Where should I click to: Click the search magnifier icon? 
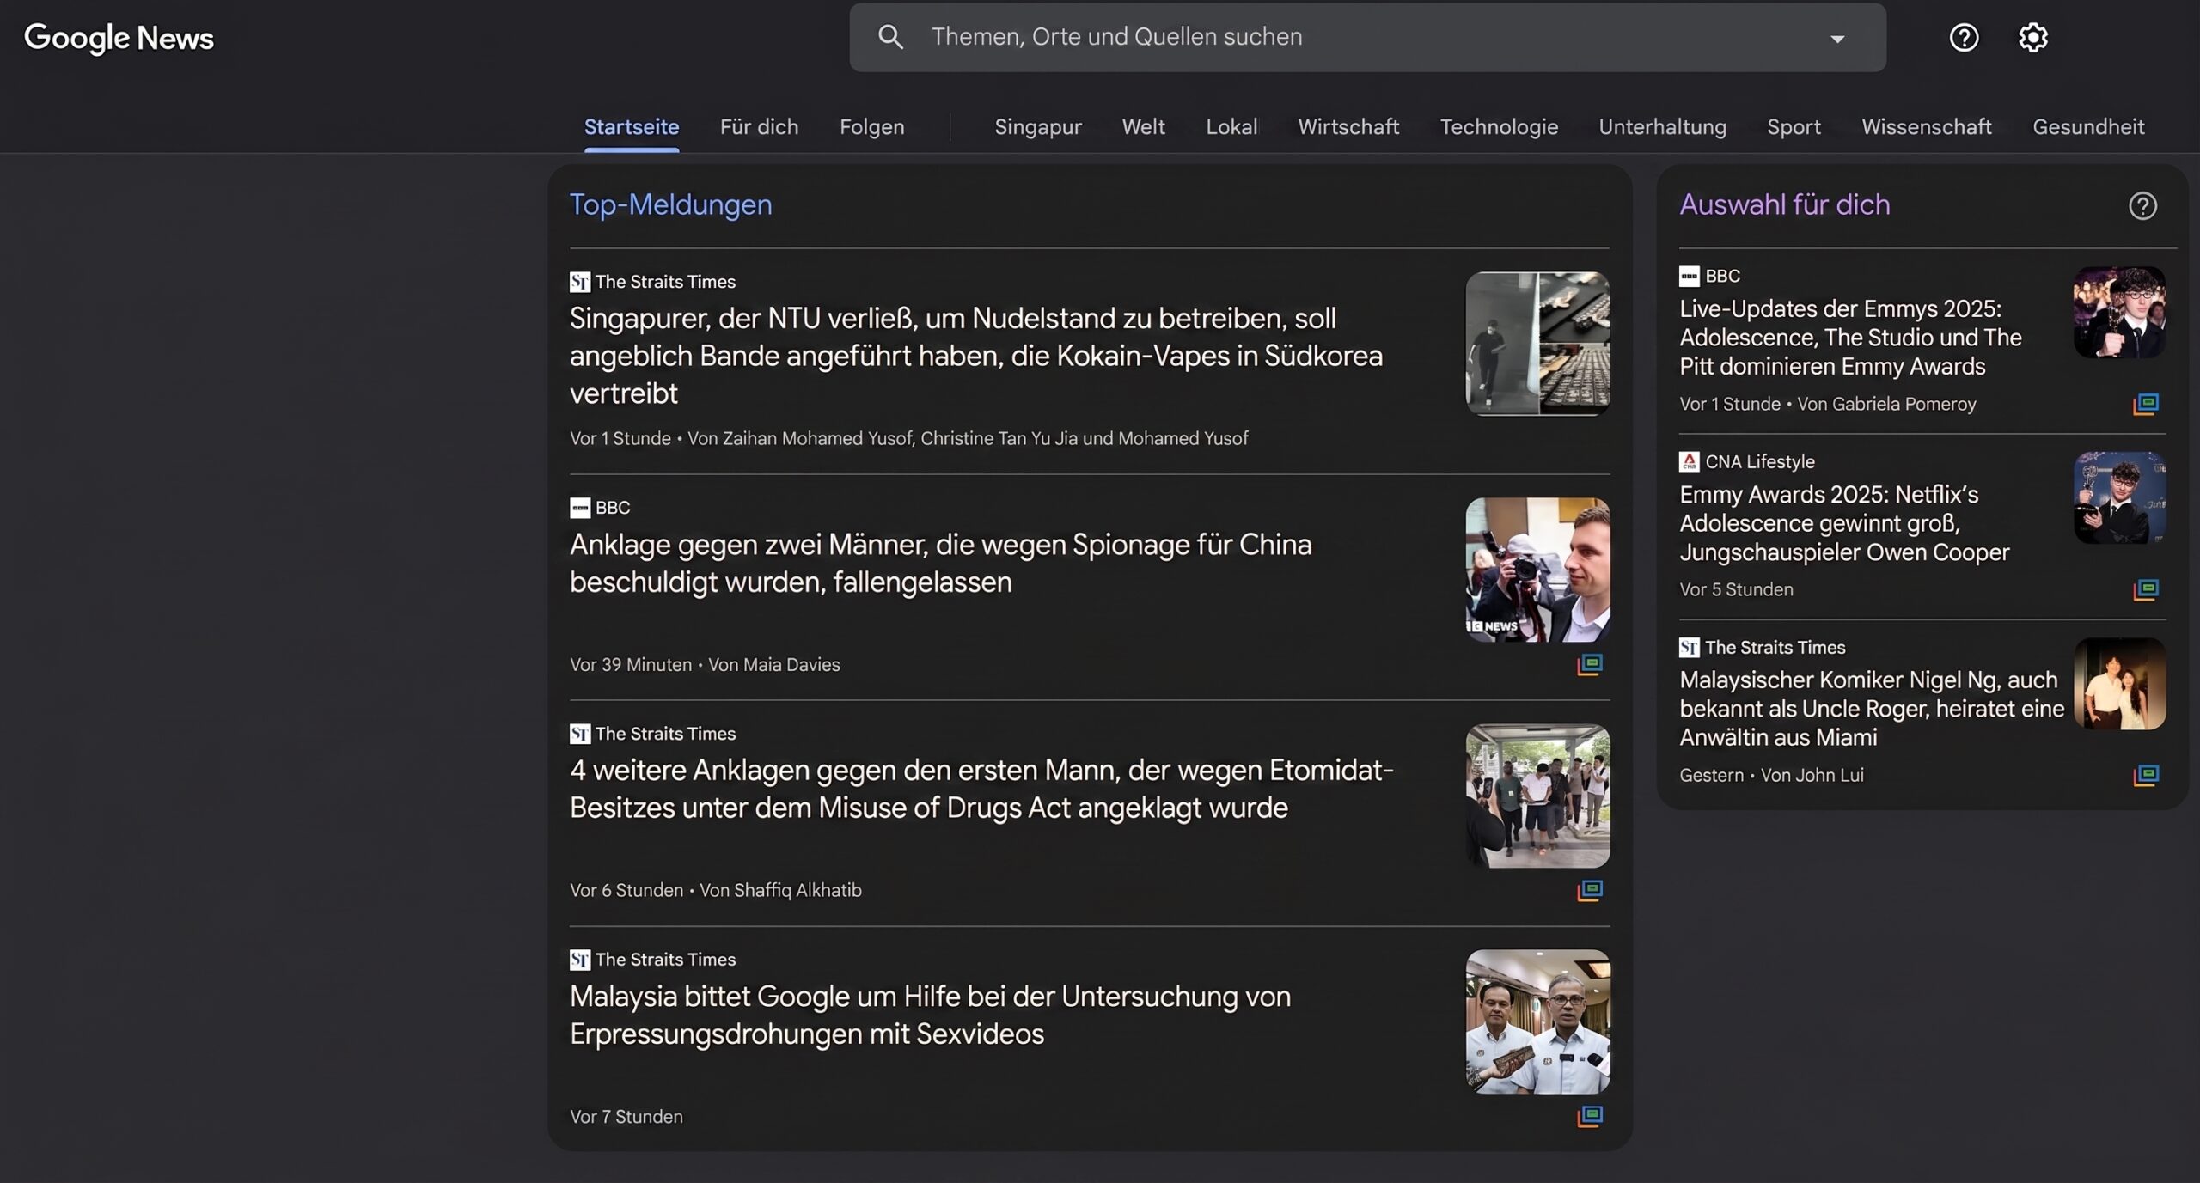pos(890,37)
